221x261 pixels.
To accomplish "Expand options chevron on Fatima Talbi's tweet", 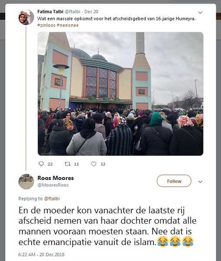I will (x=200, y=13).
